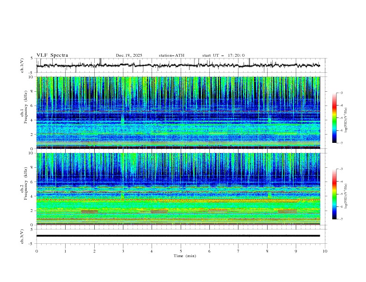Screen dimensions: 366x282
Task: Click the ch.1 spectrogram panel
Action: (178, 112)
